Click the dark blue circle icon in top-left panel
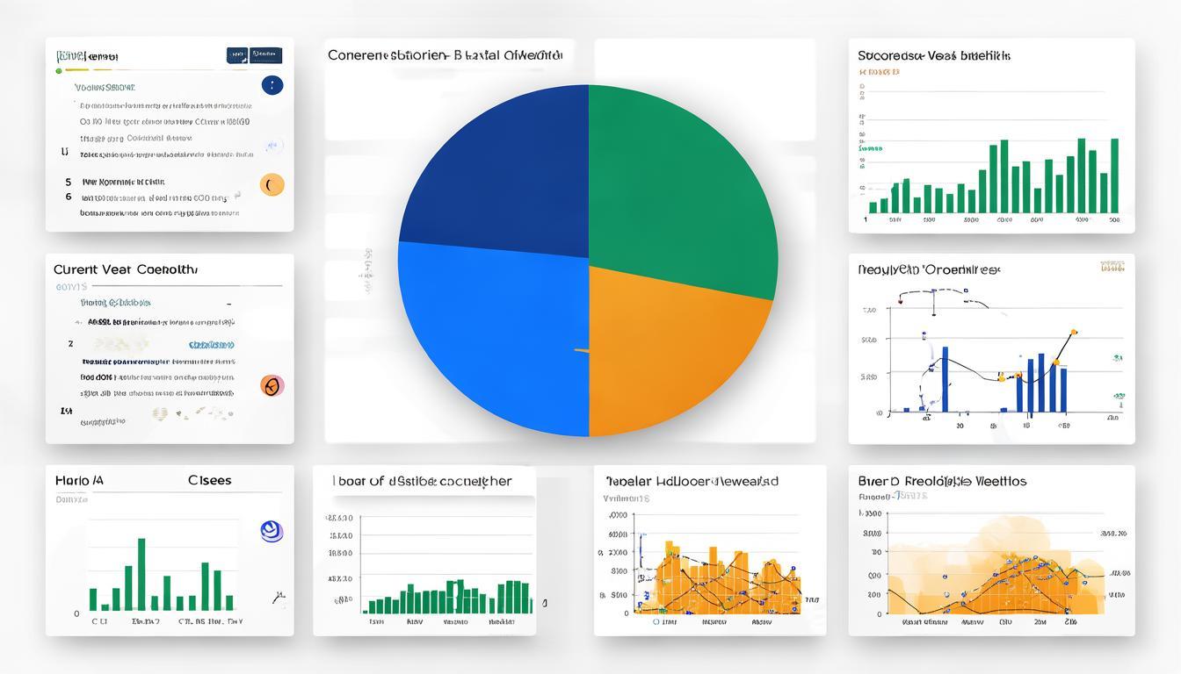This screenshot has height=674, width=1181. [x=272, y=85]
